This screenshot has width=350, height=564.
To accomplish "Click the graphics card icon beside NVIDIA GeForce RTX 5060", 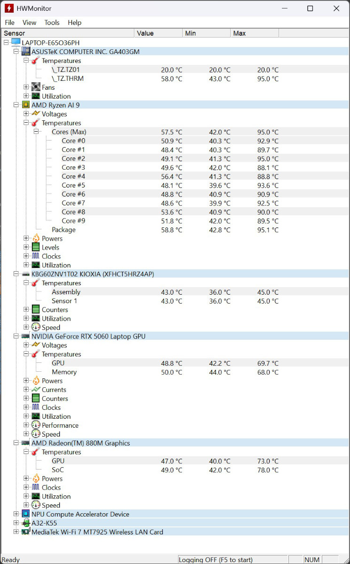I will [x=26, y=336].
